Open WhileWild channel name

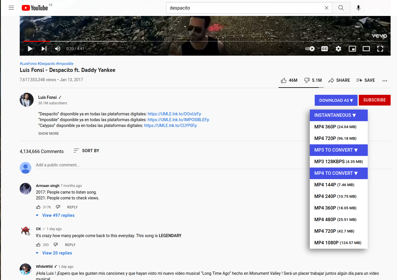[44, 267]
